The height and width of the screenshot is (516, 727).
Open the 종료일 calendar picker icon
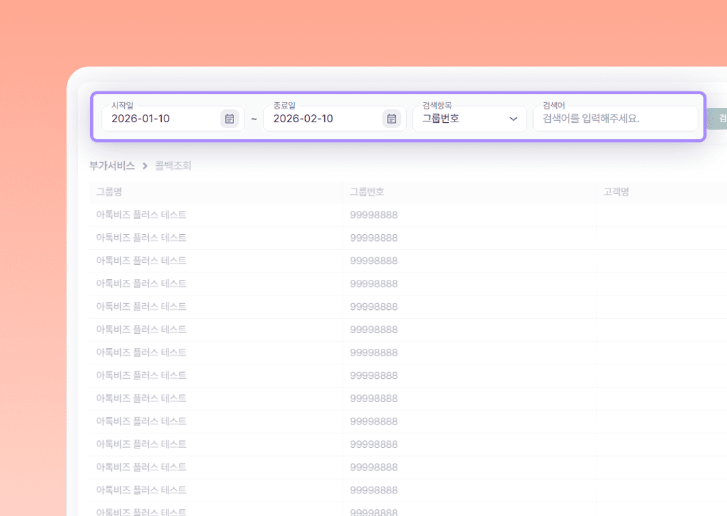(391, 119)
